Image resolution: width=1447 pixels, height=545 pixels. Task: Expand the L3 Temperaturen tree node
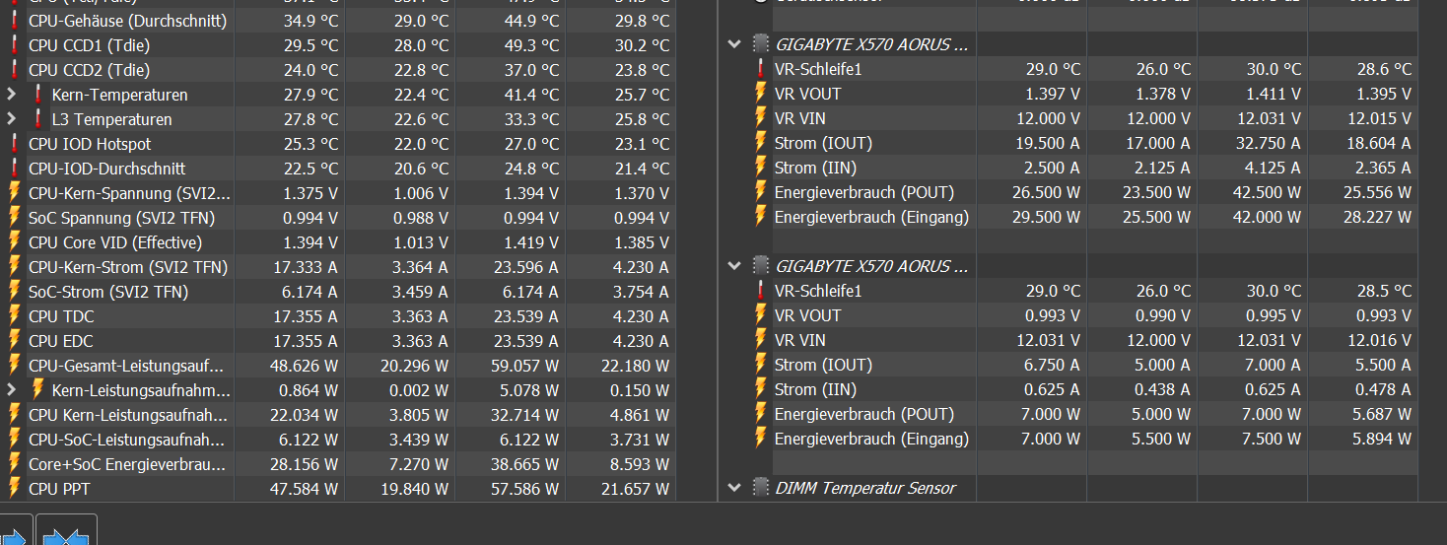point(11,119)
